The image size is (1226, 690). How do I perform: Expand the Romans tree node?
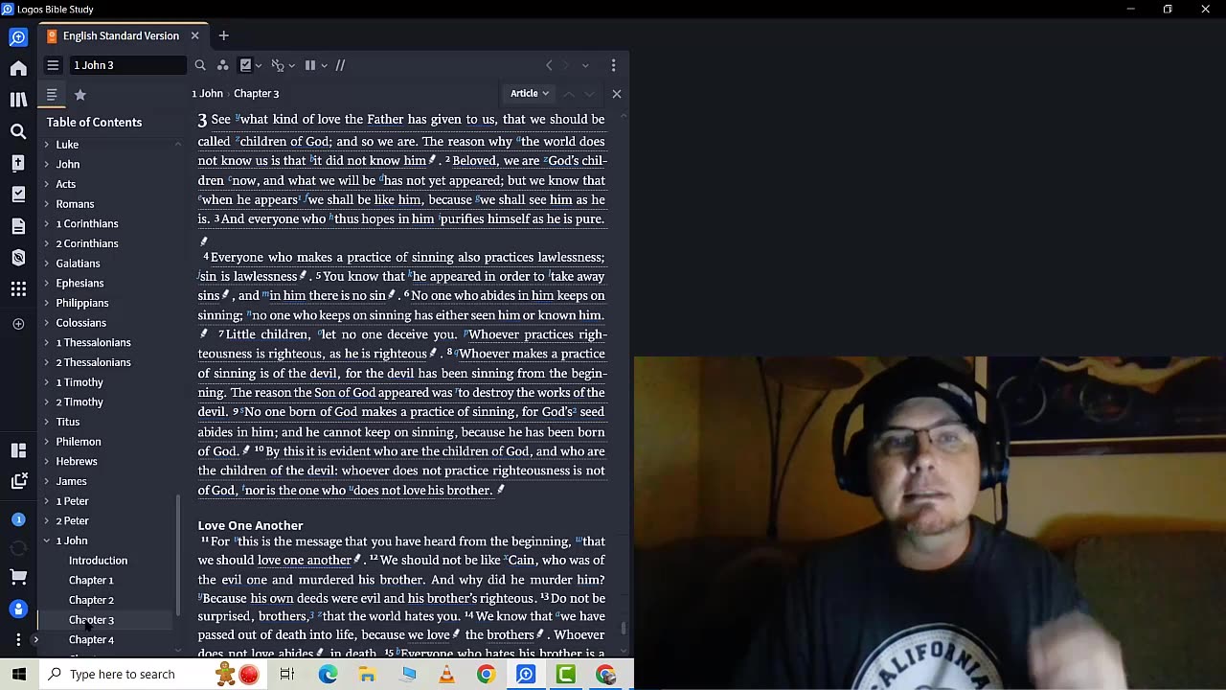[46, 204]
